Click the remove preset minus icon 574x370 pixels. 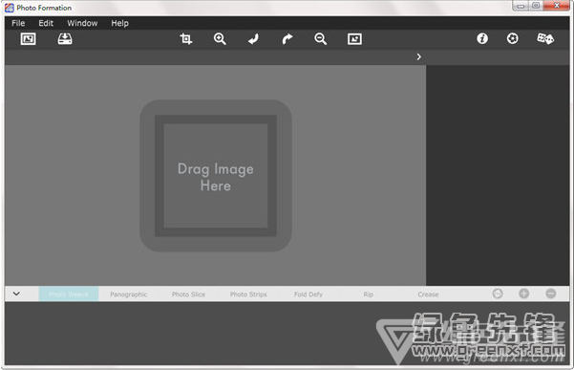551,294
